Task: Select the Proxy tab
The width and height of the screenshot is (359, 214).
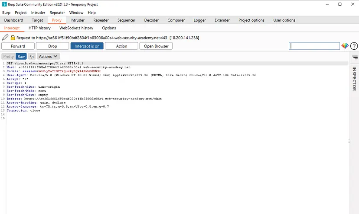Action: click(x=56, y=20)
